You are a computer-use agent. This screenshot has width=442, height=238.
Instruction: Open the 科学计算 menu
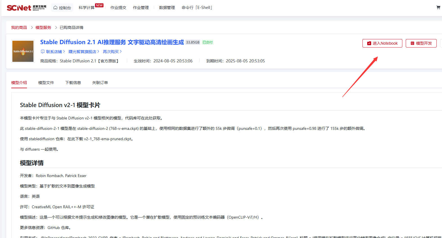pos(87,8)
